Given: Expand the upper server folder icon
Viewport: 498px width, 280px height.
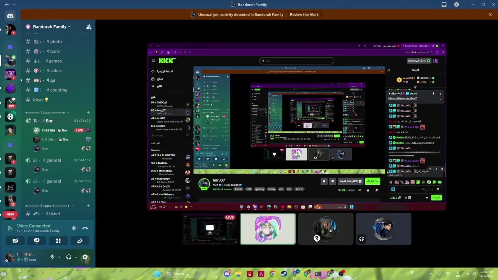Looking at the screenshot, I should (10, 47).
